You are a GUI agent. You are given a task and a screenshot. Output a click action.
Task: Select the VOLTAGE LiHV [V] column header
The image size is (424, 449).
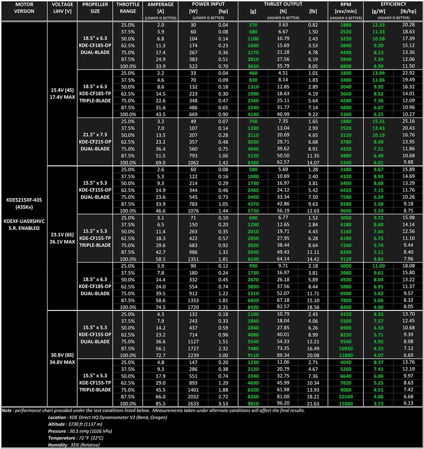(62, 8)
